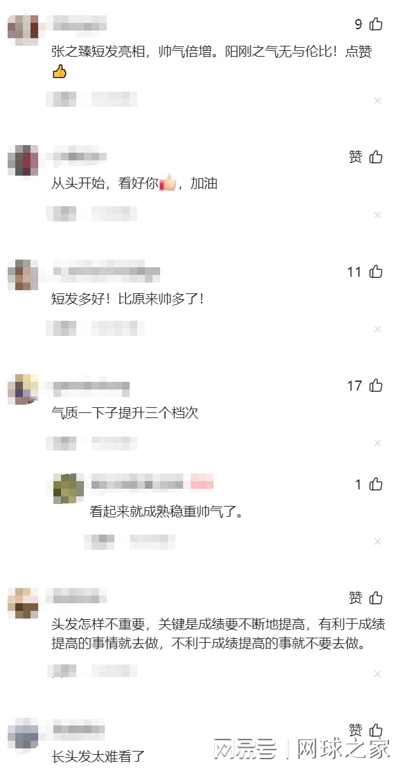Open username above '气质一下子提升三个档次'
Image resolution: width=403 pixels, height=770 pixels.
(x=91, y=386)
